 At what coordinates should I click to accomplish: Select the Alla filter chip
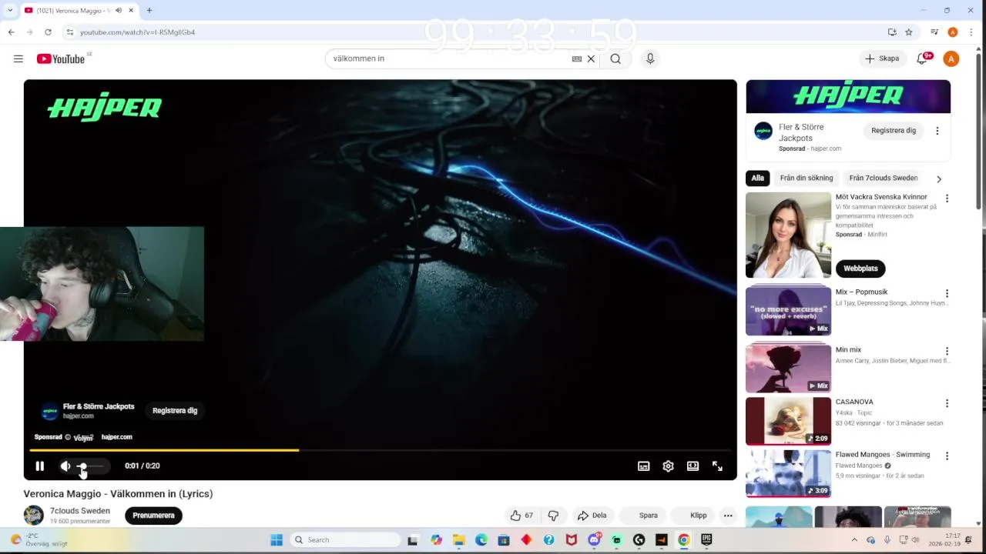758,178
